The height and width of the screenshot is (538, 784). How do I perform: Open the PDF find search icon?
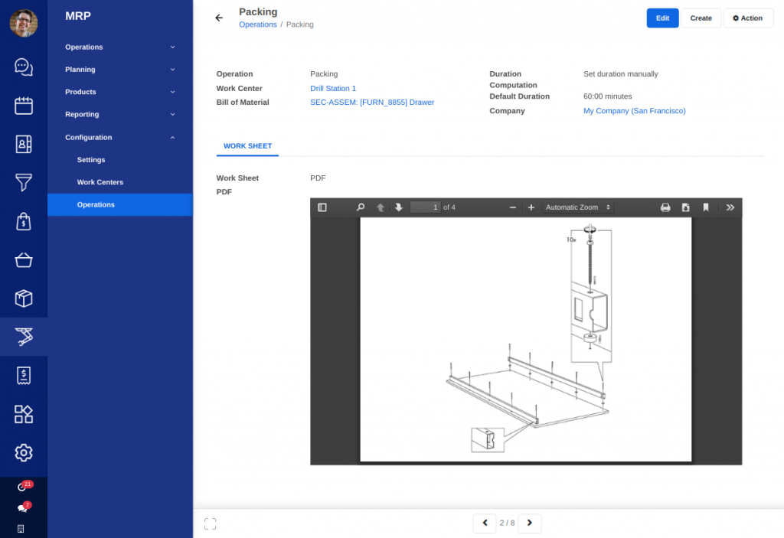(361, 207)
